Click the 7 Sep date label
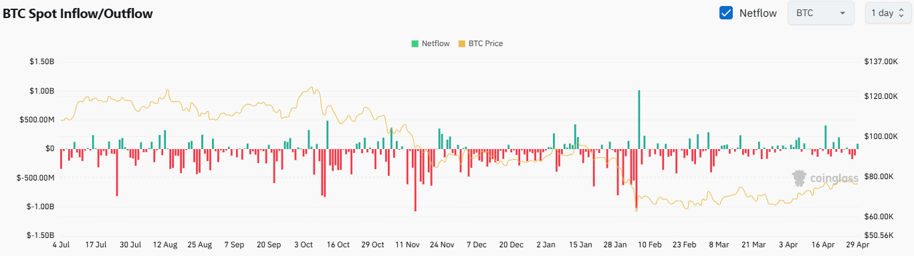 (x=235, y=245)
